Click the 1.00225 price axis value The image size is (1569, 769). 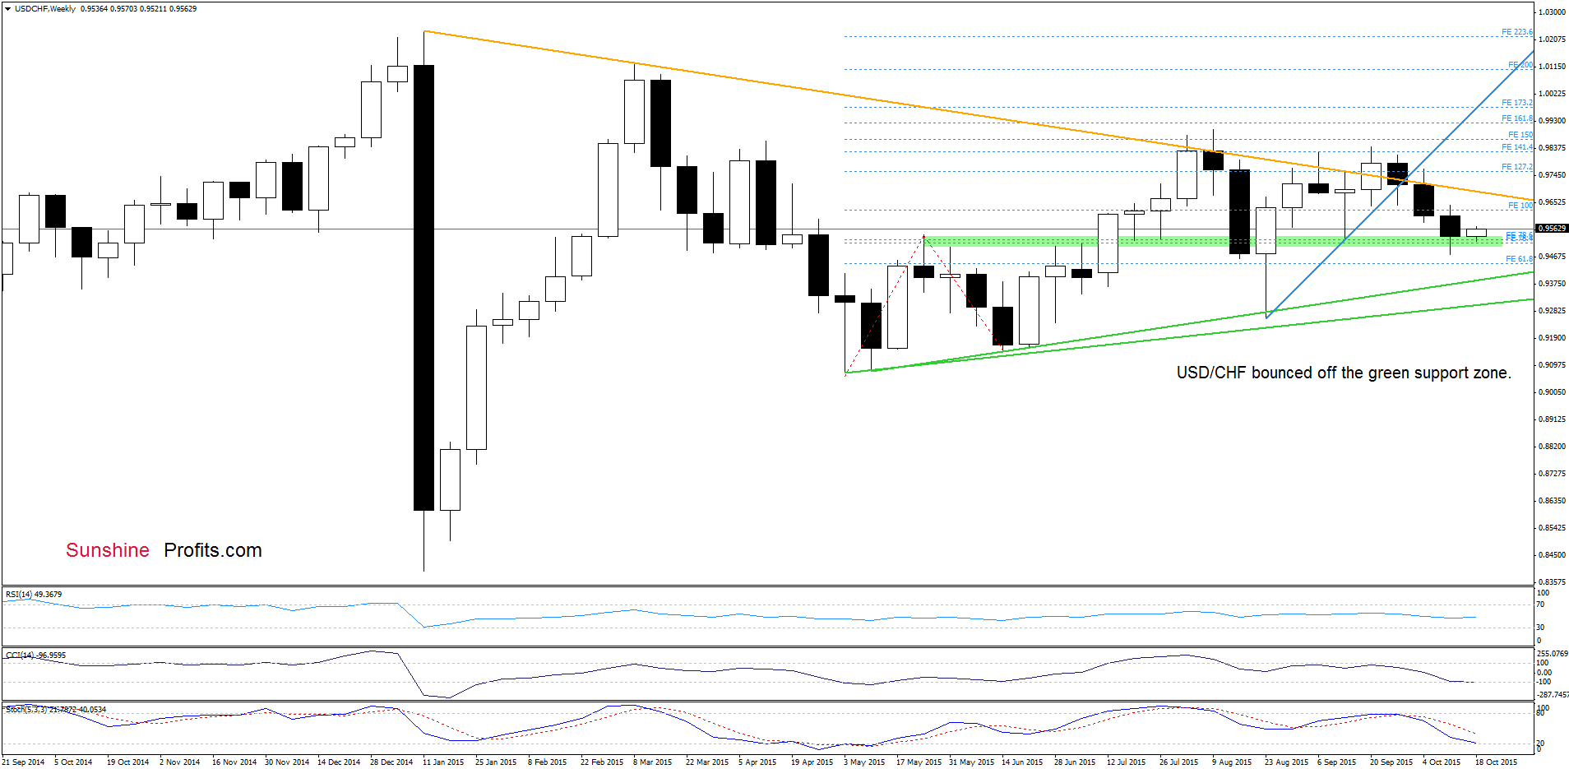1552,94
